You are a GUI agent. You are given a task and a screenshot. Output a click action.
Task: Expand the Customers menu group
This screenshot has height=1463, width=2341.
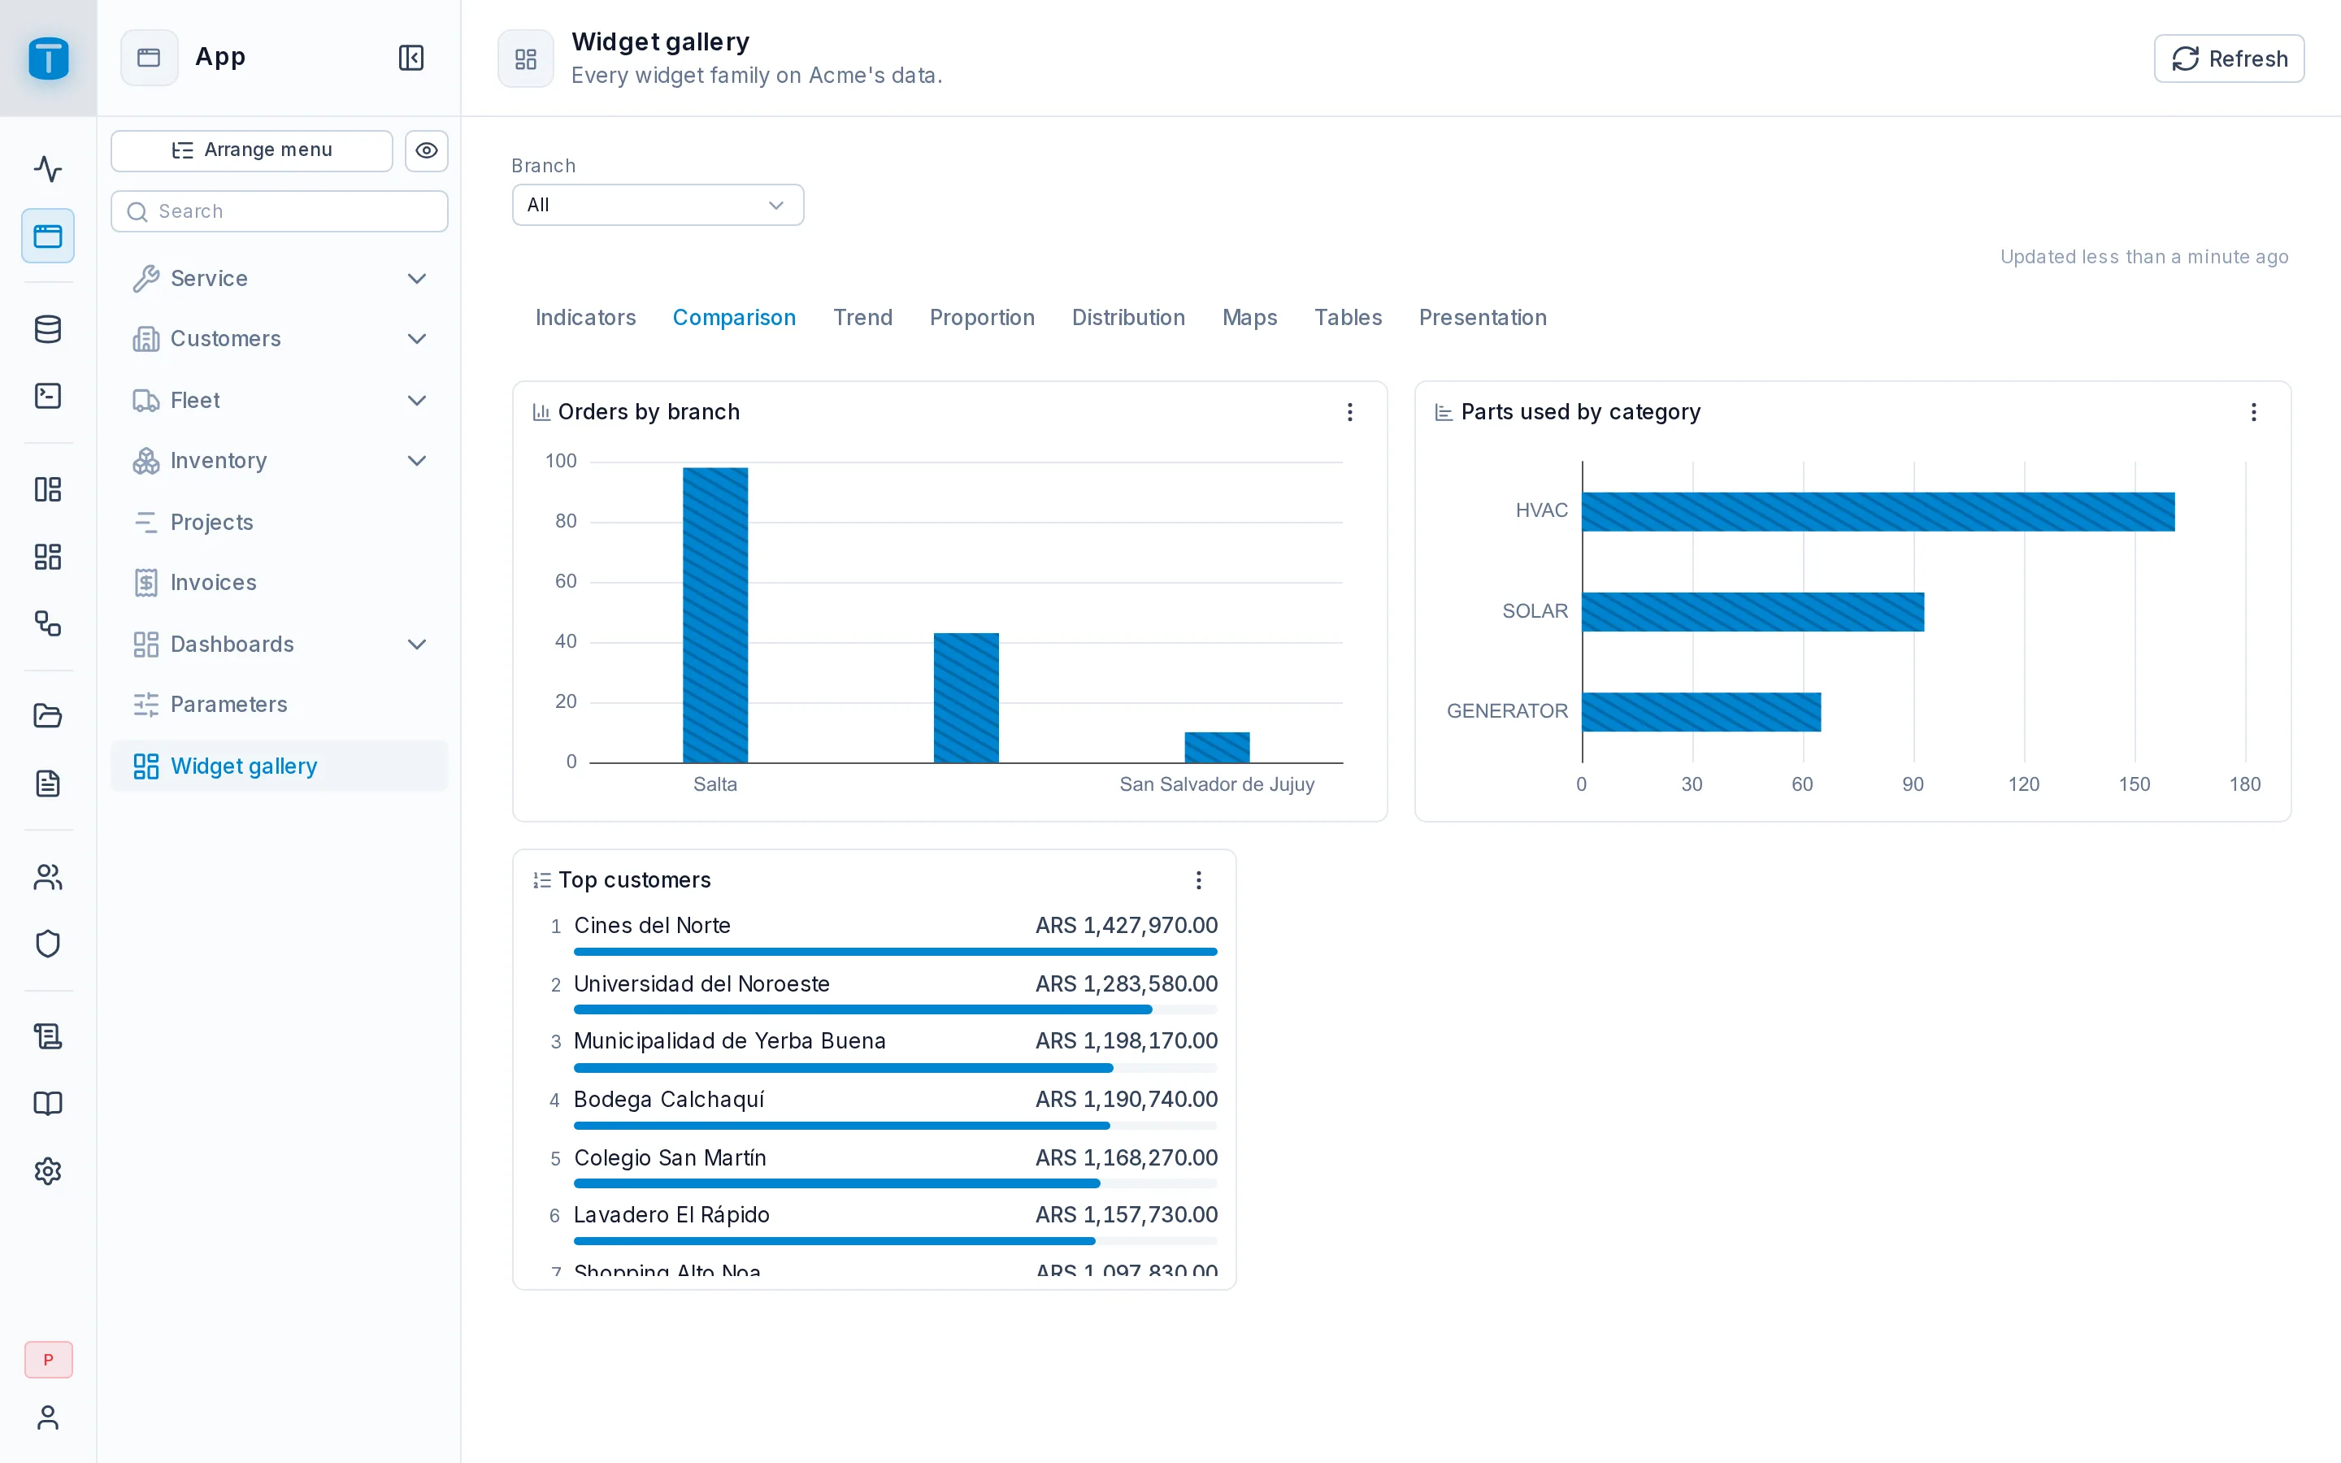pos(280,339)
